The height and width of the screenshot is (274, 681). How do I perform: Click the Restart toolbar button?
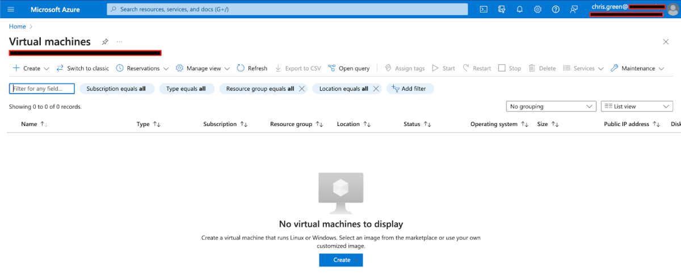pos(477,68)
